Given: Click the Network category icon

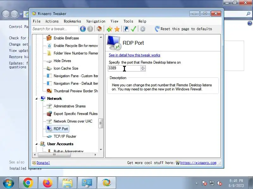Looking at the screenshot, I should 43,99.
